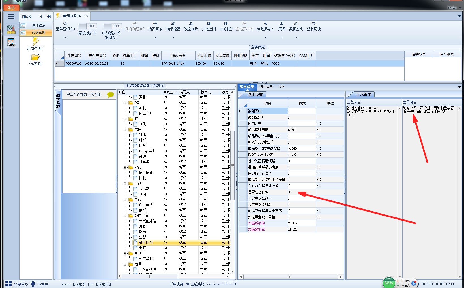Click the select-all corner of the 主要信息 grid
Image resolution: width=464 pixels, height=288 pixels.
pos(59,56)
